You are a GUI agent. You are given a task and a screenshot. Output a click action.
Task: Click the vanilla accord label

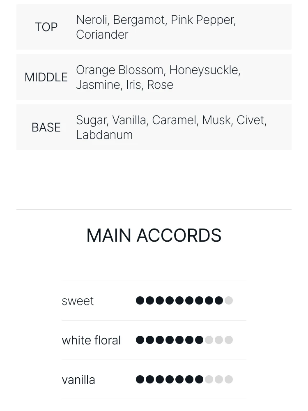(78, 380)
